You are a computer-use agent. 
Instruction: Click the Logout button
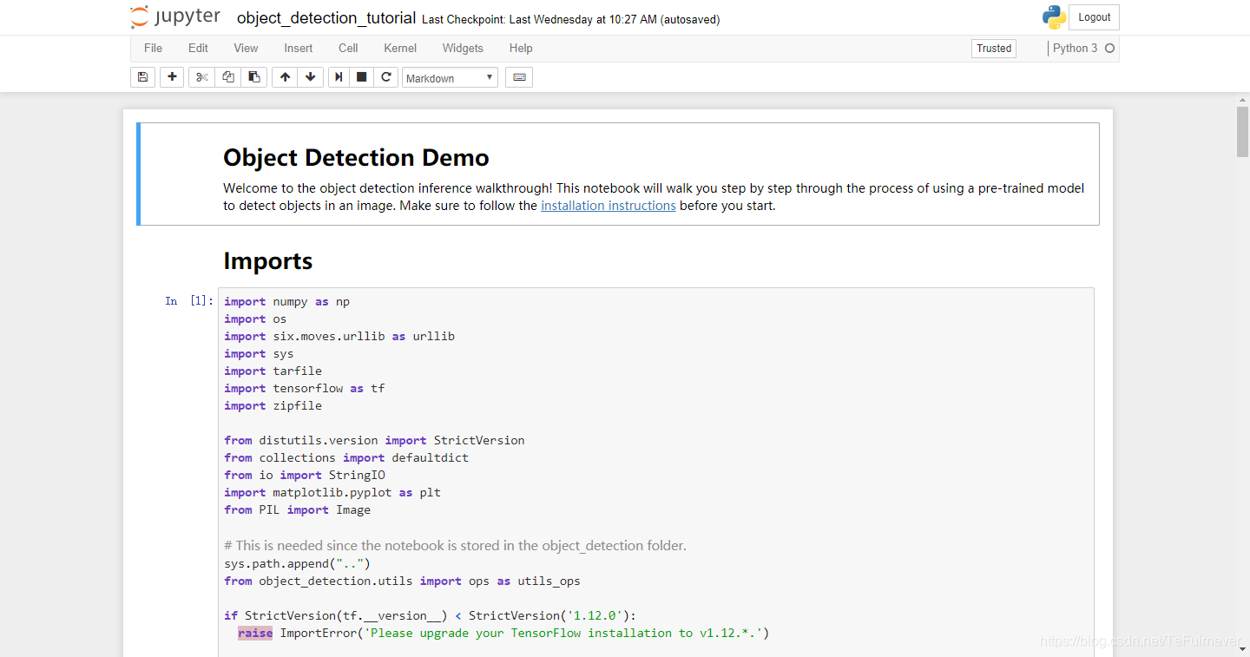click(x=1094, y=17)
